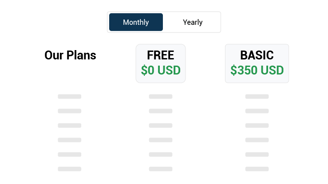Click fourth placeholder bar in BASIC column
This screenshot has height=184, width=328.
coord(257,140)
